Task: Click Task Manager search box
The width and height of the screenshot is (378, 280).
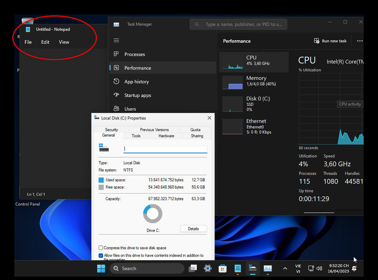Action: tap(238, 24)
